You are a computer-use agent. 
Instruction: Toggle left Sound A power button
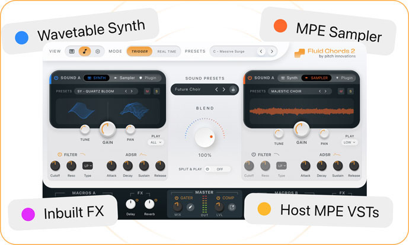coord(56,78)
